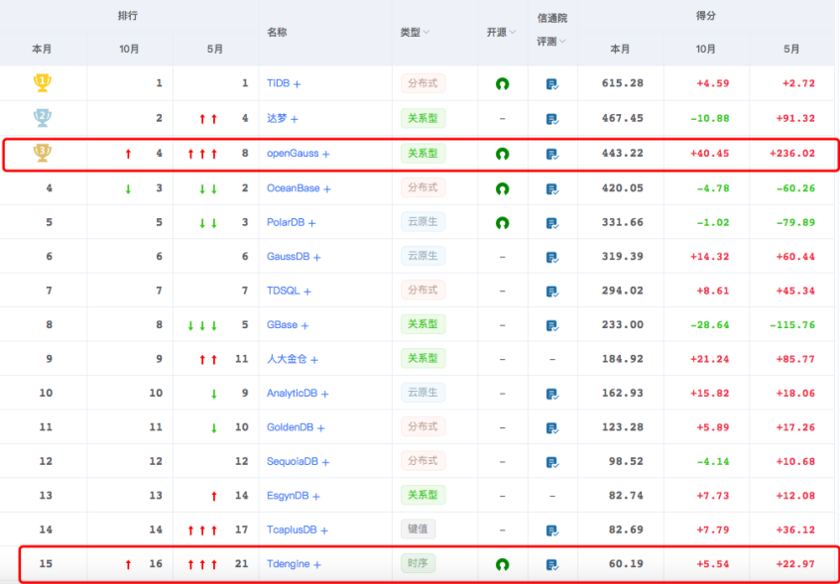Click the evaluation report icon in Tdengine row

tap(552, 565)
